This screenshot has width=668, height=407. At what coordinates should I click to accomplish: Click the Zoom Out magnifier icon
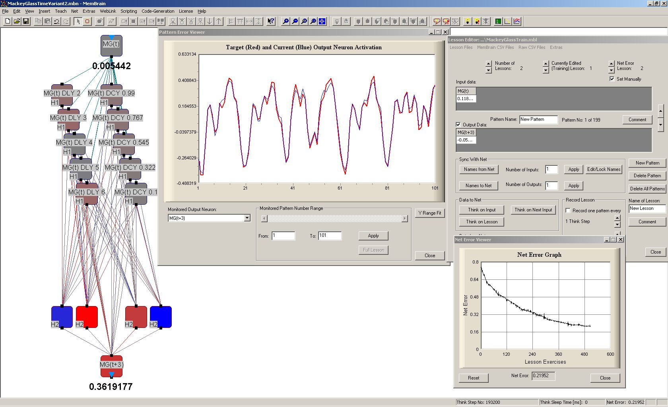tap(295, 21)
